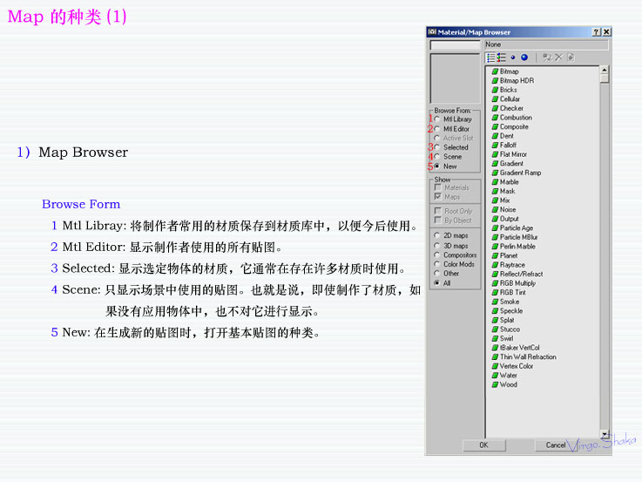
Task: Click the Material/Map Browser title bar icon
Action: point(432,32)
